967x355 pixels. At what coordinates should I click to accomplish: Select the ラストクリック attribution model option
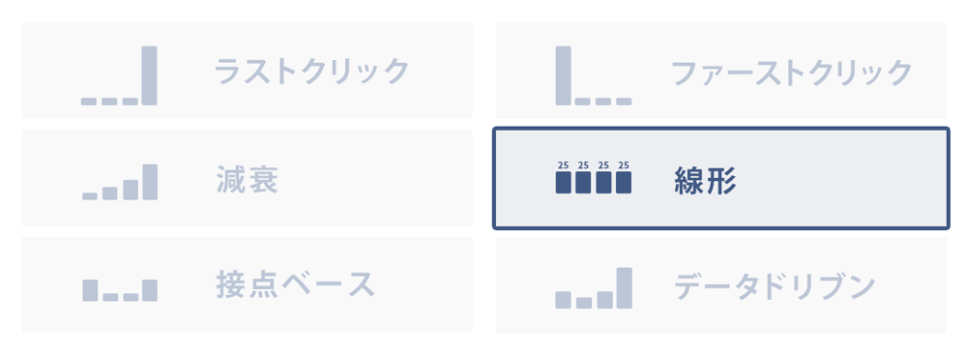pos(248,71)
